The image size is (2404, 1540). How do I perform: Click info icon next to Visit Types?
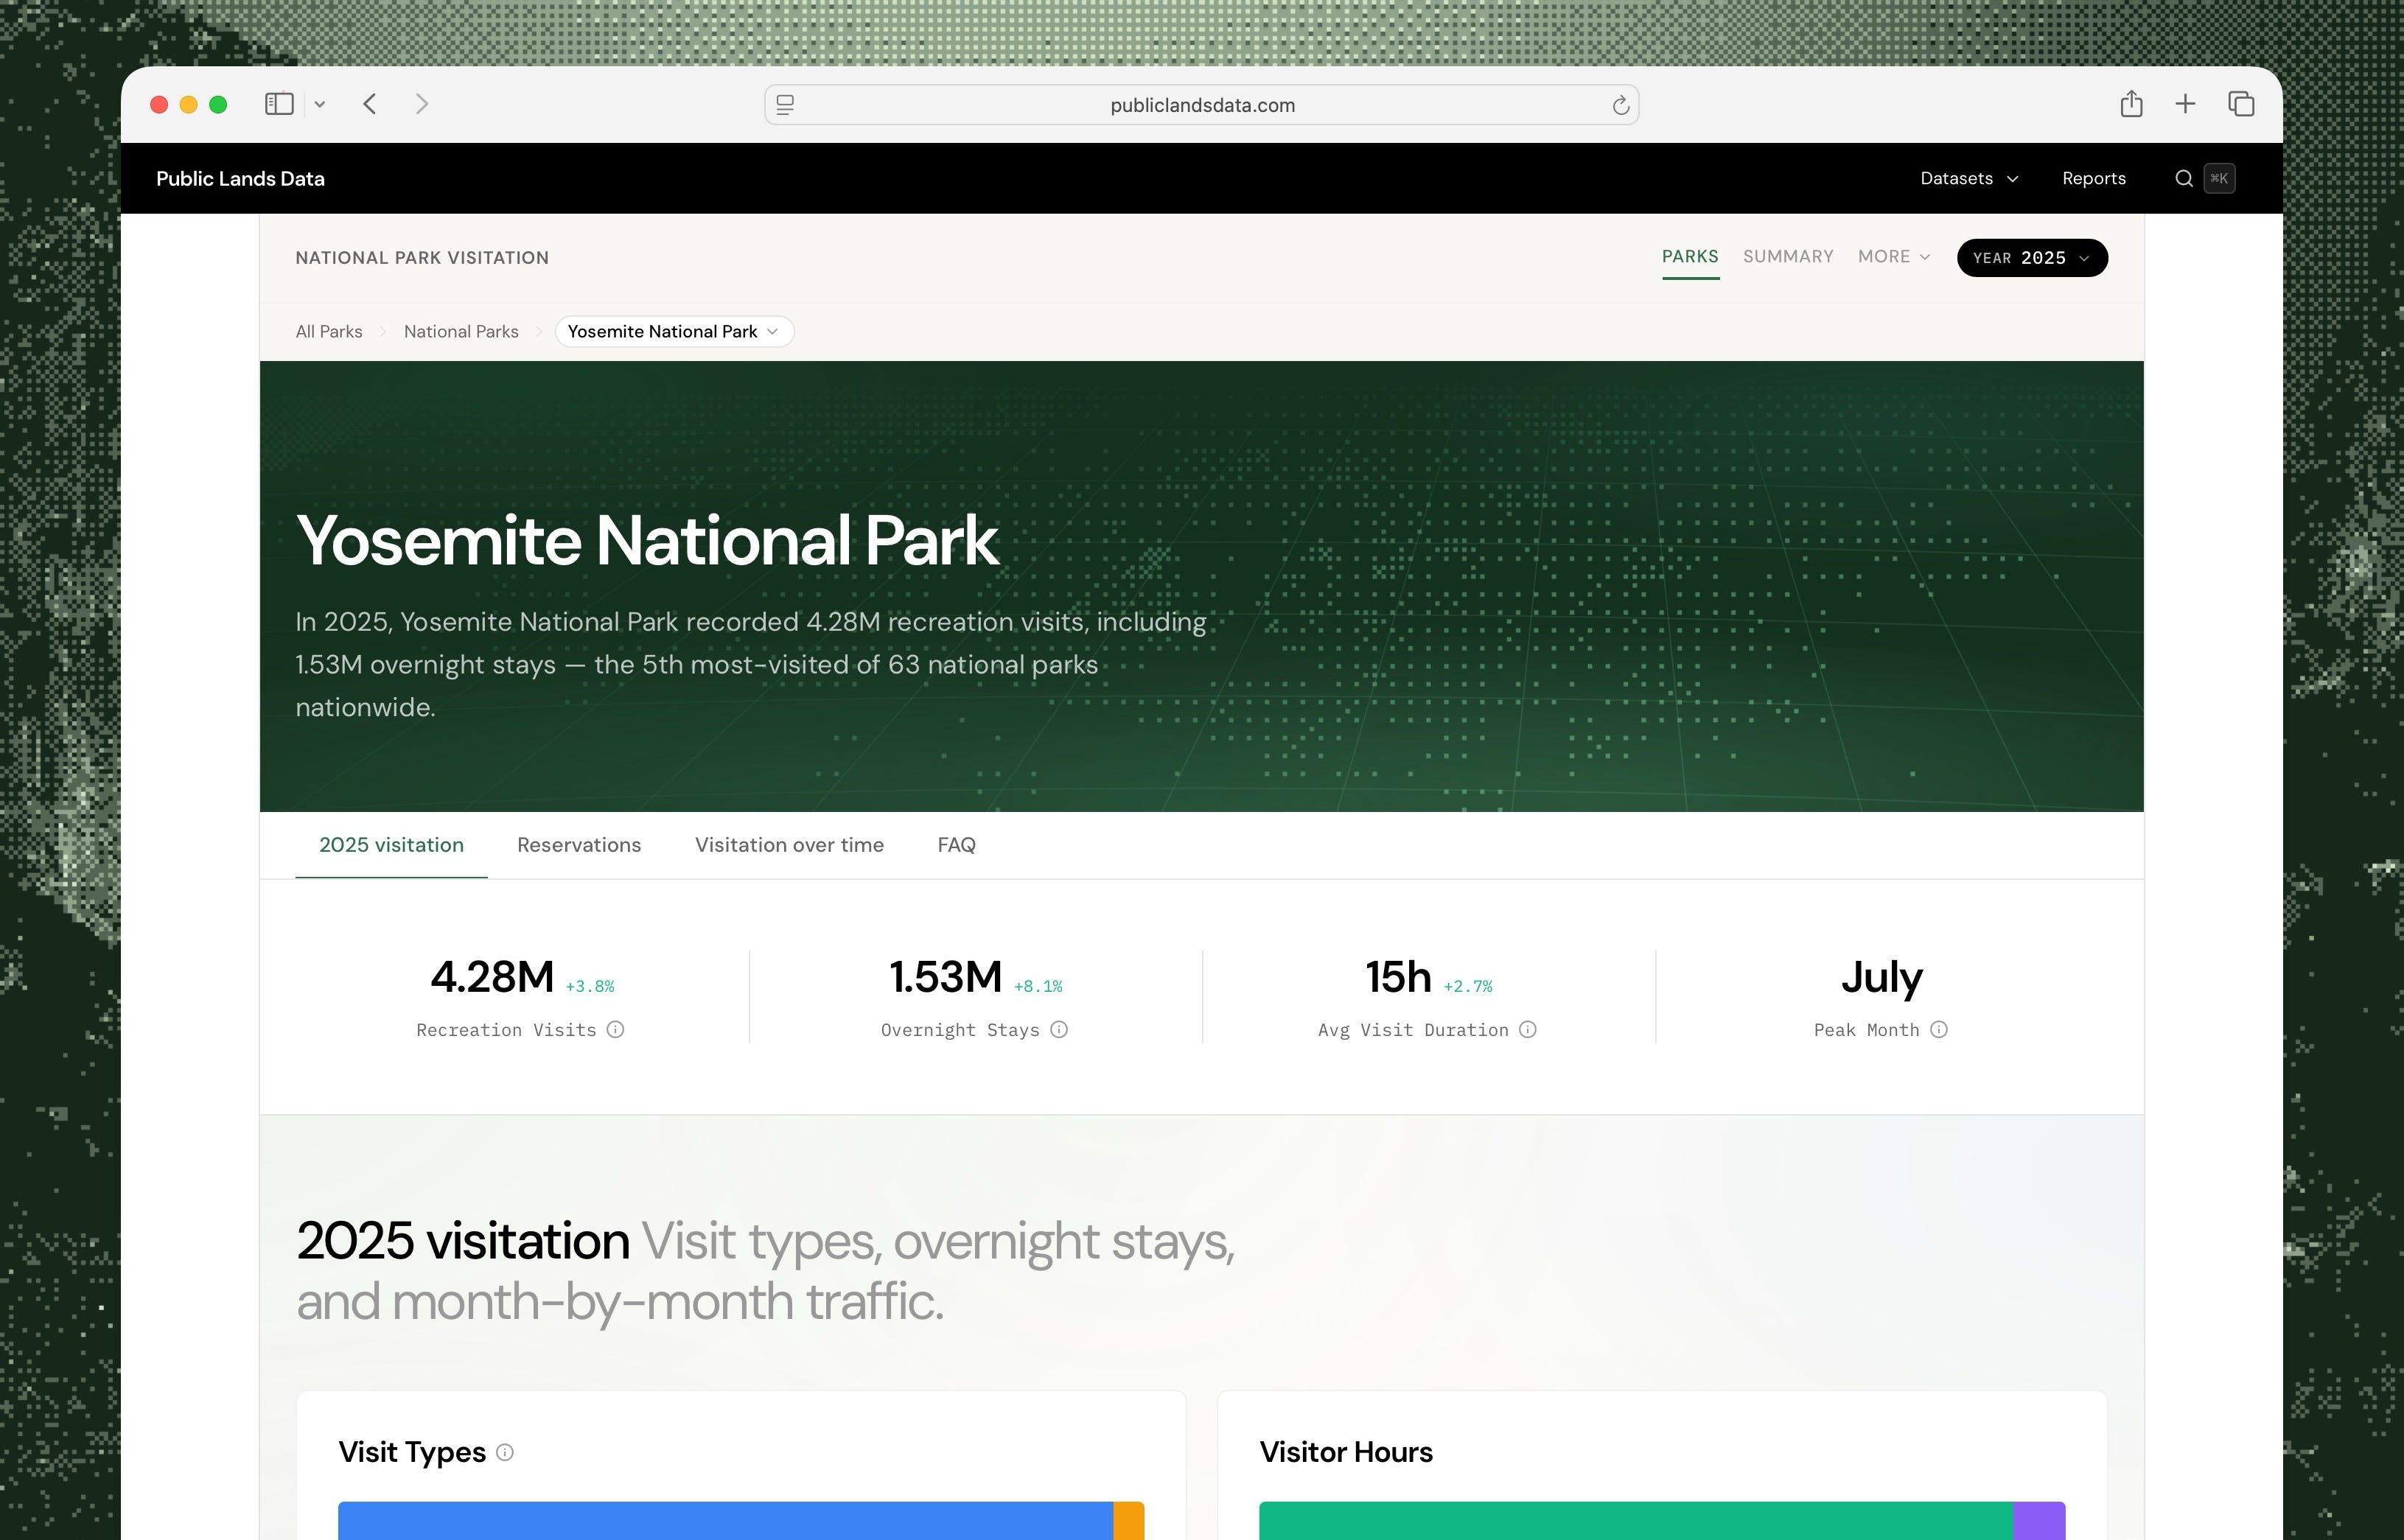point(505,1452)
